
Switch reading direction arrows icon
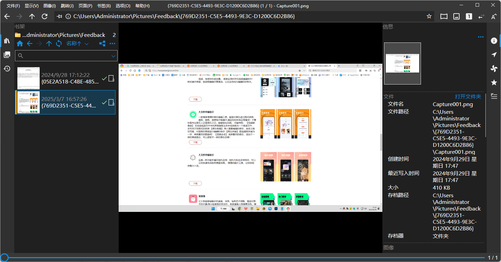click(482, 16)
